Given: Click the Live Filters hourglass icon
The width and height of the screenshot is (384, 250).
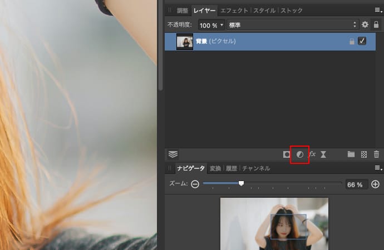Looking at the screenshot, I should pyautogui.click(x=323, y=154).
